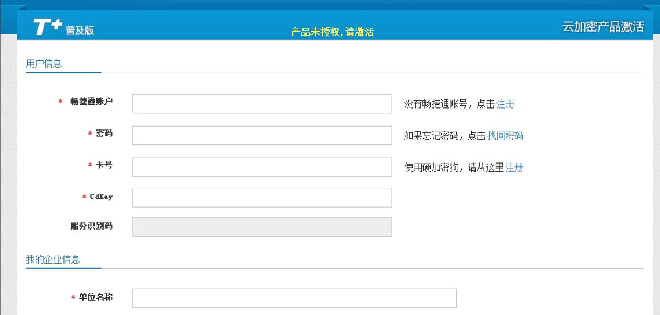Focus the 单位名称 input box

tap(294, 298)
